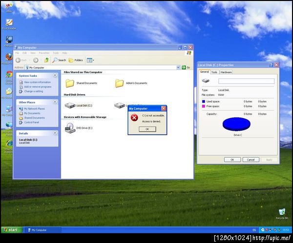293x243 pixels.
Task: Minimize the My Computer window
Action: click(x=180, y=47)
